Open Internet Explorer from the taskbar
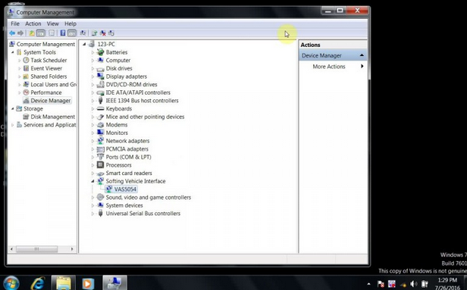 [38, 283]
